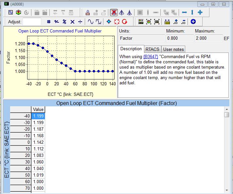The width and height of the screenshot is (233, 194).
Task: Select the second blue pyramid icon
Action: tap(130, 12)
